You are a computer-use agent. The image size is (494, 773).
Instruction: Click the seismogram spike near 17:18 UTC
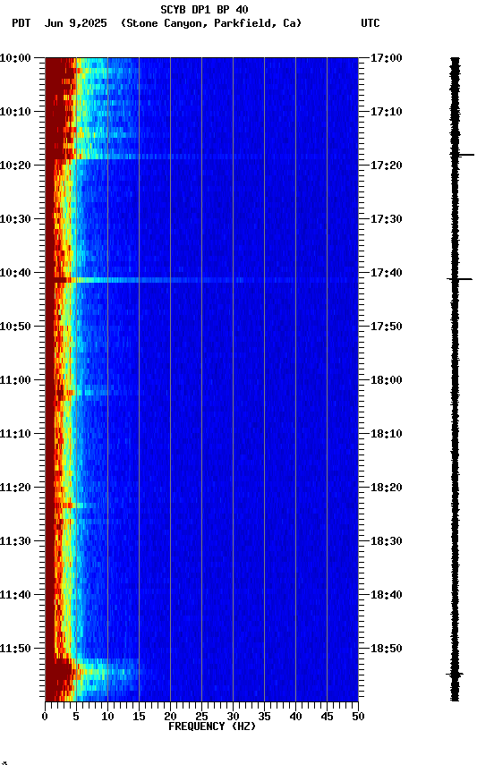pos(462,155)
